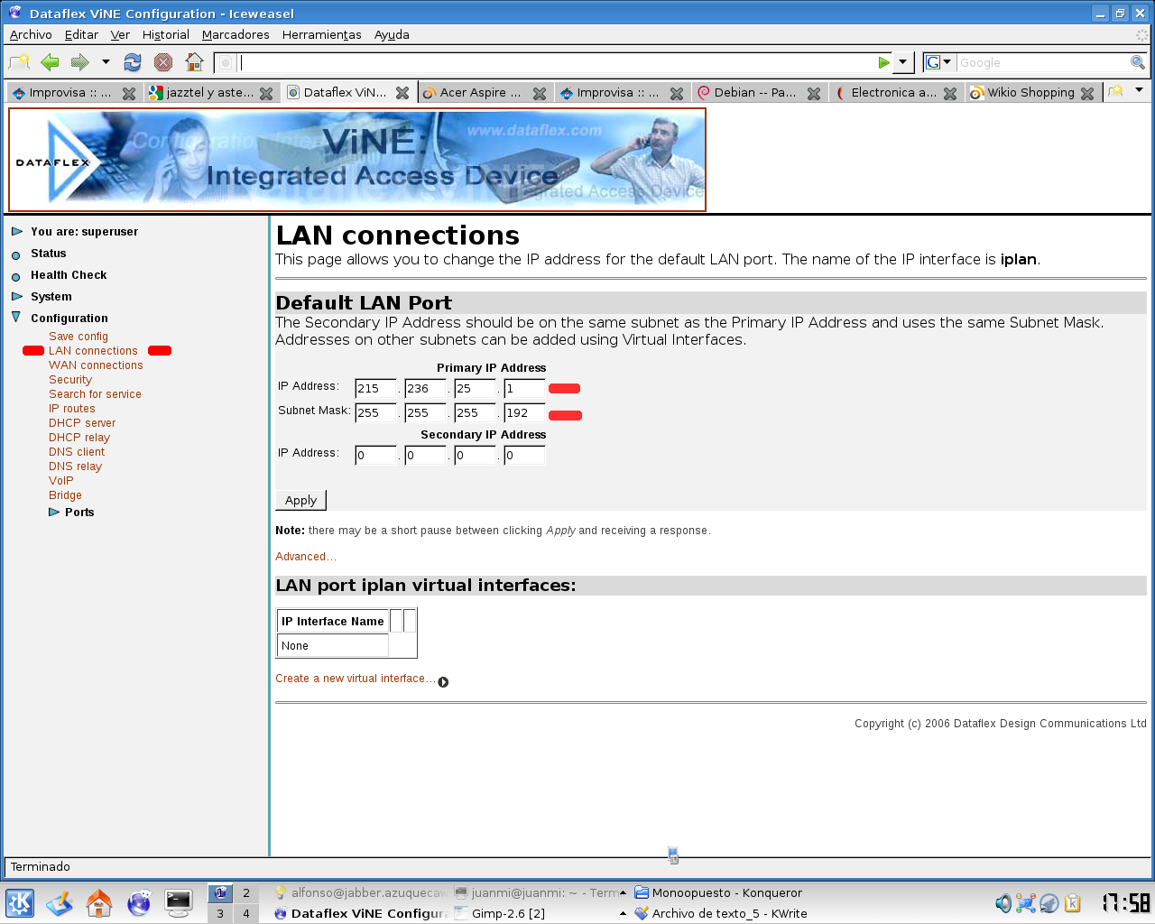Click the primary IP first octet field 215
Screen dimensions: 1155x924
[x=376, y=389]
